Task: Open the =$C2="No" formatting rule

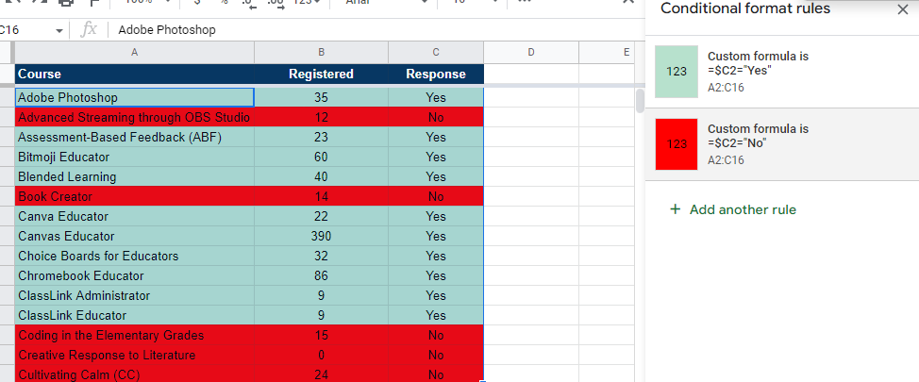Action: click(x=782, y=144)
